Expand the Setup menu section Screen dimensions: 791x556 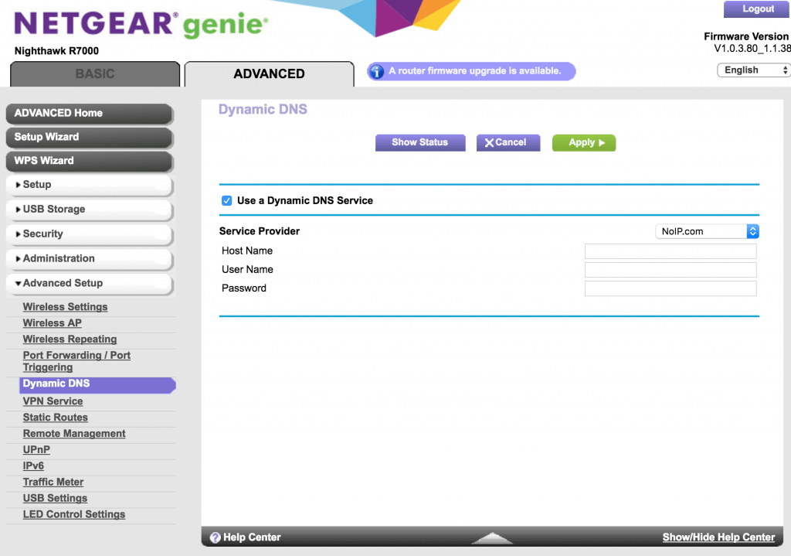[88, 185]
